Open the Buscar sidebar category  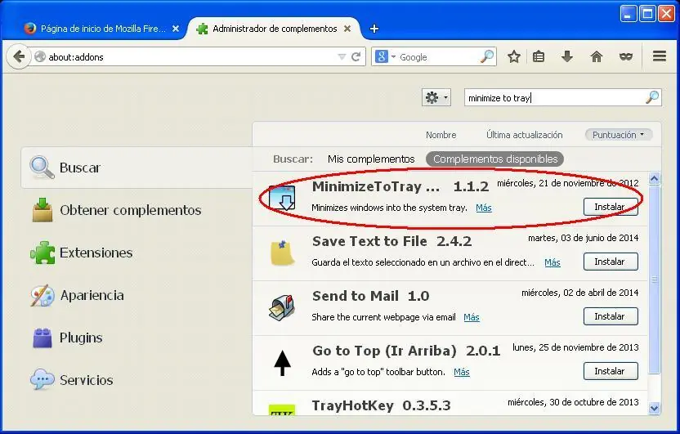tap(136, 168)
